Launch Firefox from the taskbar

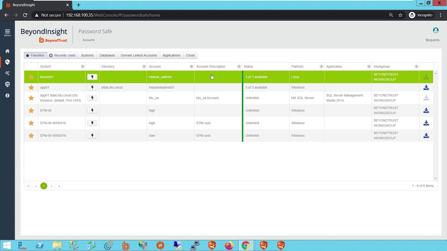[229, 245]
